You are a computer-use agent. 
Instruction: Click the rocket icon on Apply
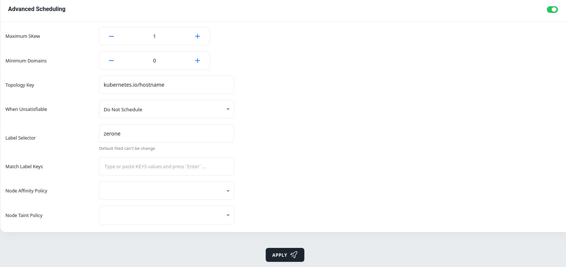(294, 255)
